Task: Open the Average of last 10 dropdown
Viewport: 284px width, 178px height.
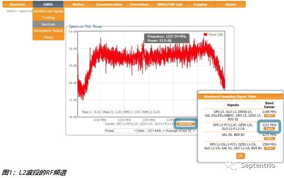Action: [x=180, y=131]
